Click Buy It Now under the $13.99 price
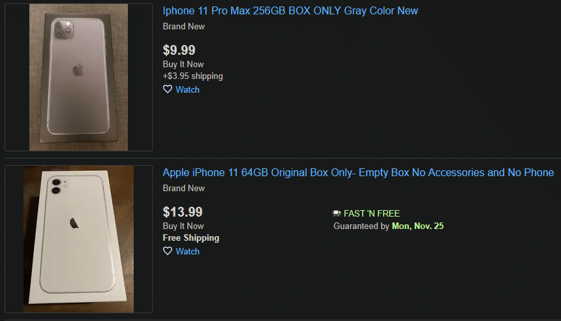 [x=183, y=226]
